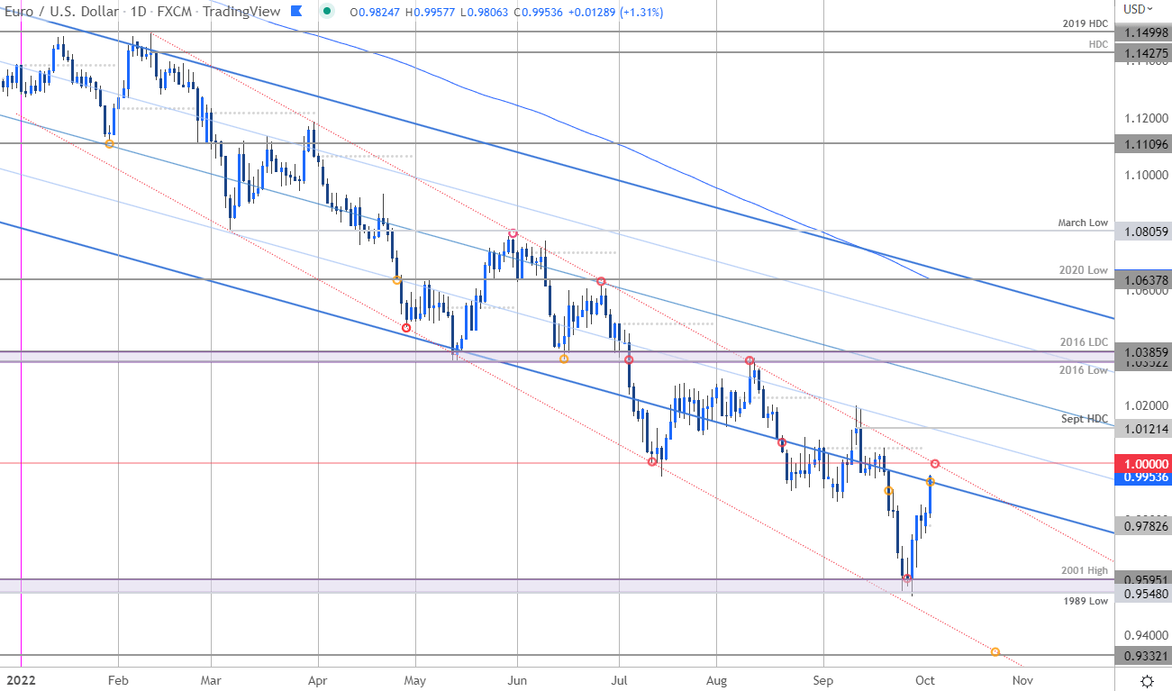Click the Mar label on time axis
1172x691 pixels.
pos(210,679)
